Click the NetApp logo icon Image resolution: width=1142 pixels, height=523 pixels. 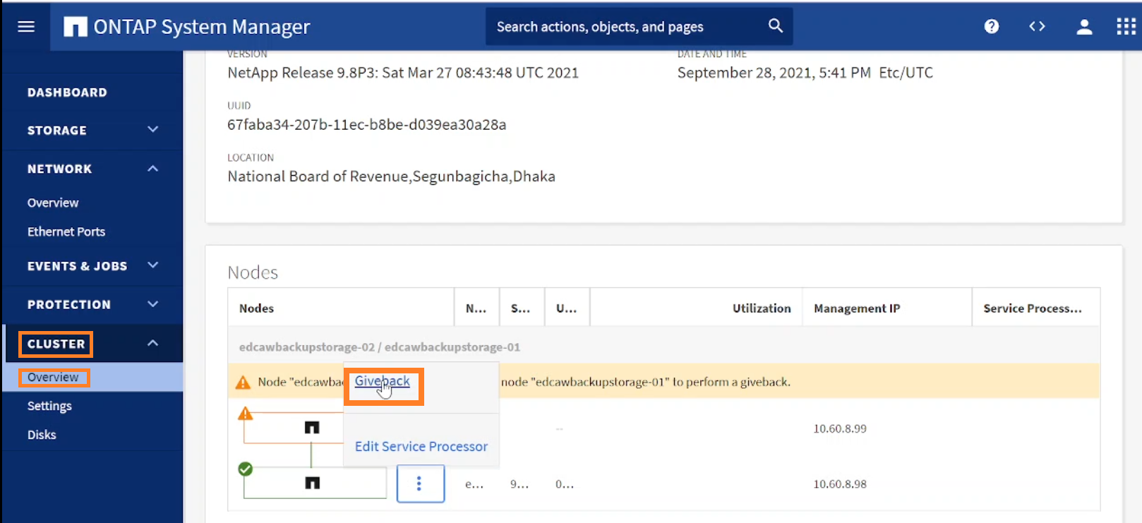(76, 27)
